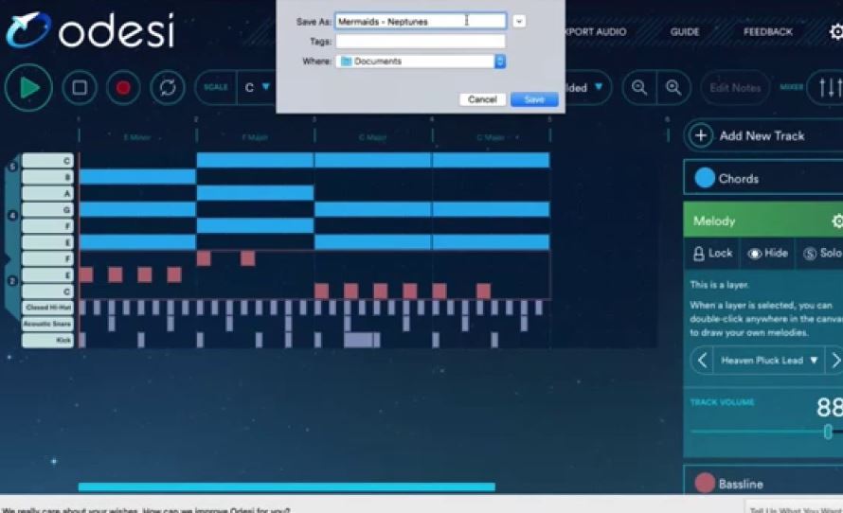Screen dimensions: 843x513
Task: Hide the Melody track layer
Action: (768, 254)
